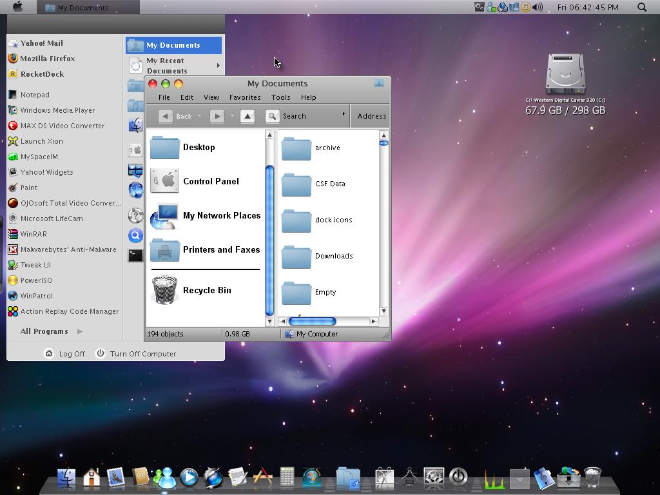Open WinRAR from Start menu
The width and height of the screenshot is (660, 495).
point(27,234)
